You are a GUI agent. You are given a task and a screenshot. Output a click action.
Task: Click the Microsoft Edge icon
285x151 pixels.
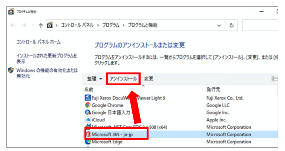tap(88, 142)
